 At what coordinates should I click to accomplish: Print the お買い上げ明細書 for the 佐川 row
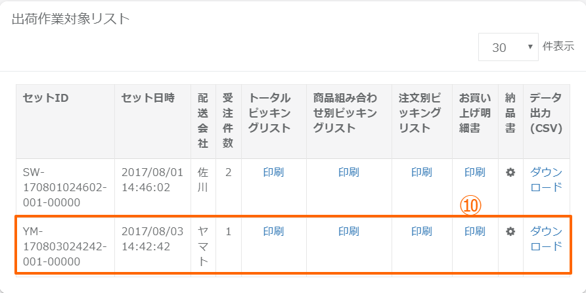(x=475, y=173)
